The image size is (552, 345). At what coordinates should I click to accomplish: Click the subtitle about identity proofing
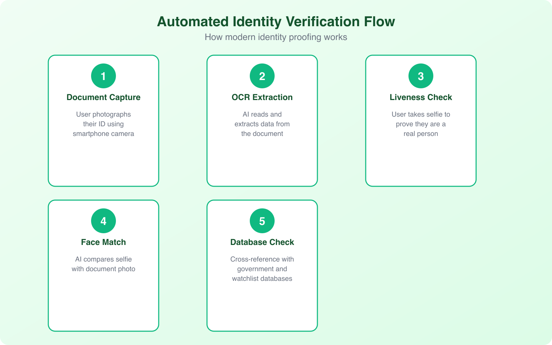[x=276, y=37]
